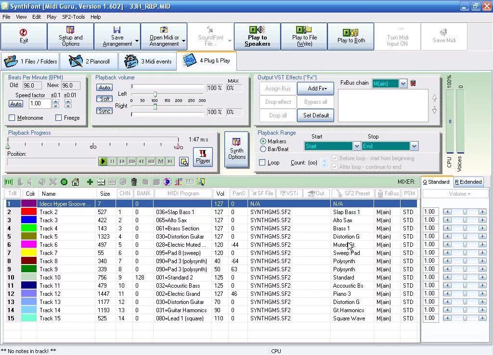Open the Player panel button

[x=203, y=157]
